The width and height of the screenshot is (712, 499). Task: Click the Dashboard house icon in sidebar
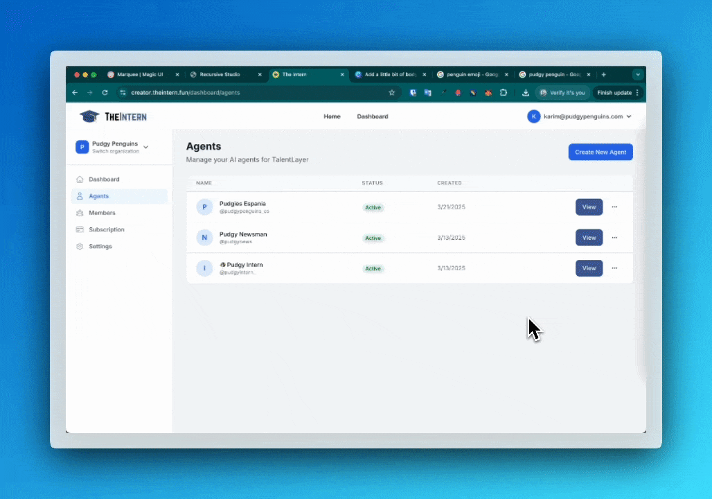[x=80, y=179]
